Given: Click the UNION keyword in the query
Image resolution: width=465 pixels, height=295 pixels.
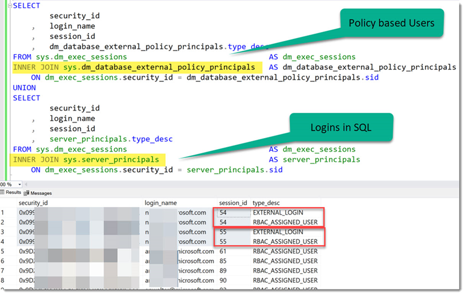Looking at the screenshot, I should click(24, 88).
